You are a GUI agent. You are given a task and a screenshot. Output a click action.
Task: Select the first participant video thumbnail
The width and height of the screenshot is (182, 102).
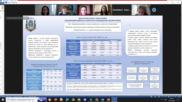(x=44, y=10)
